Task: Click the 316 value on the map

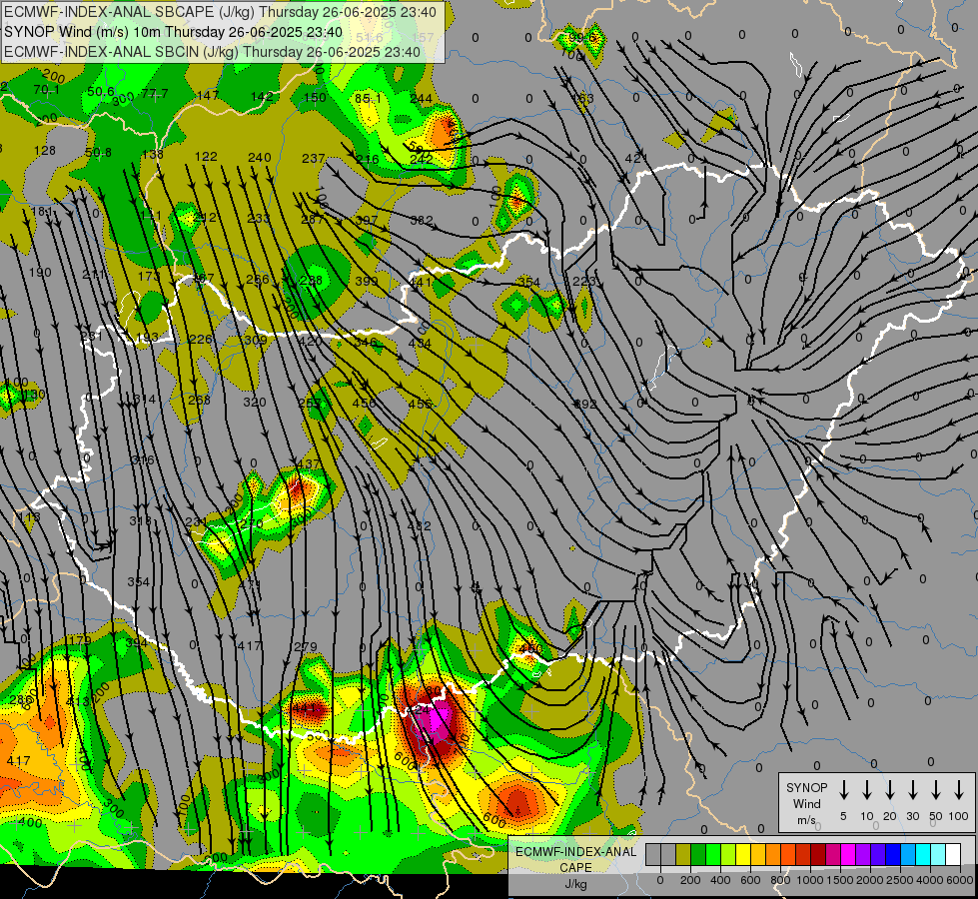Action: click(x=142, y=460)
